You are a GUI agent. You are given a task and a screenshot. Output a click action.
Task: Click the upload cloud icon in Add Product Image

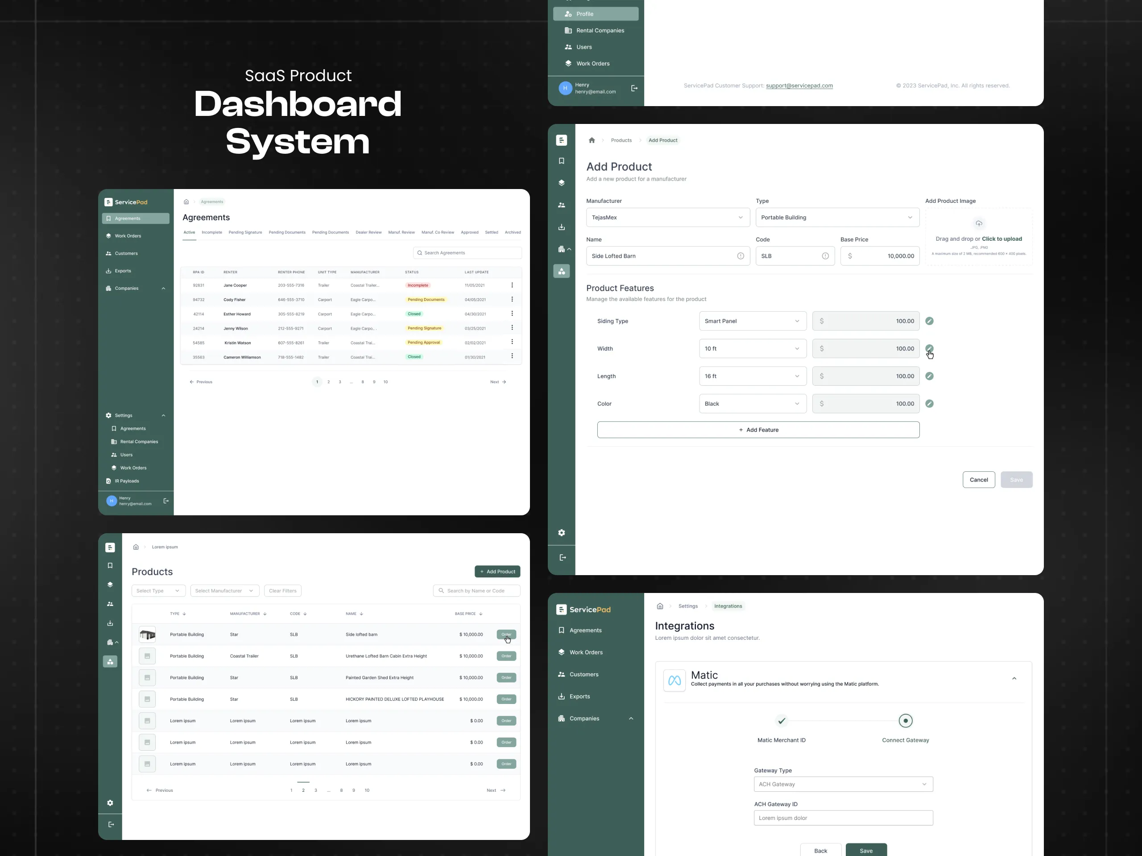[x=979, y=223]
